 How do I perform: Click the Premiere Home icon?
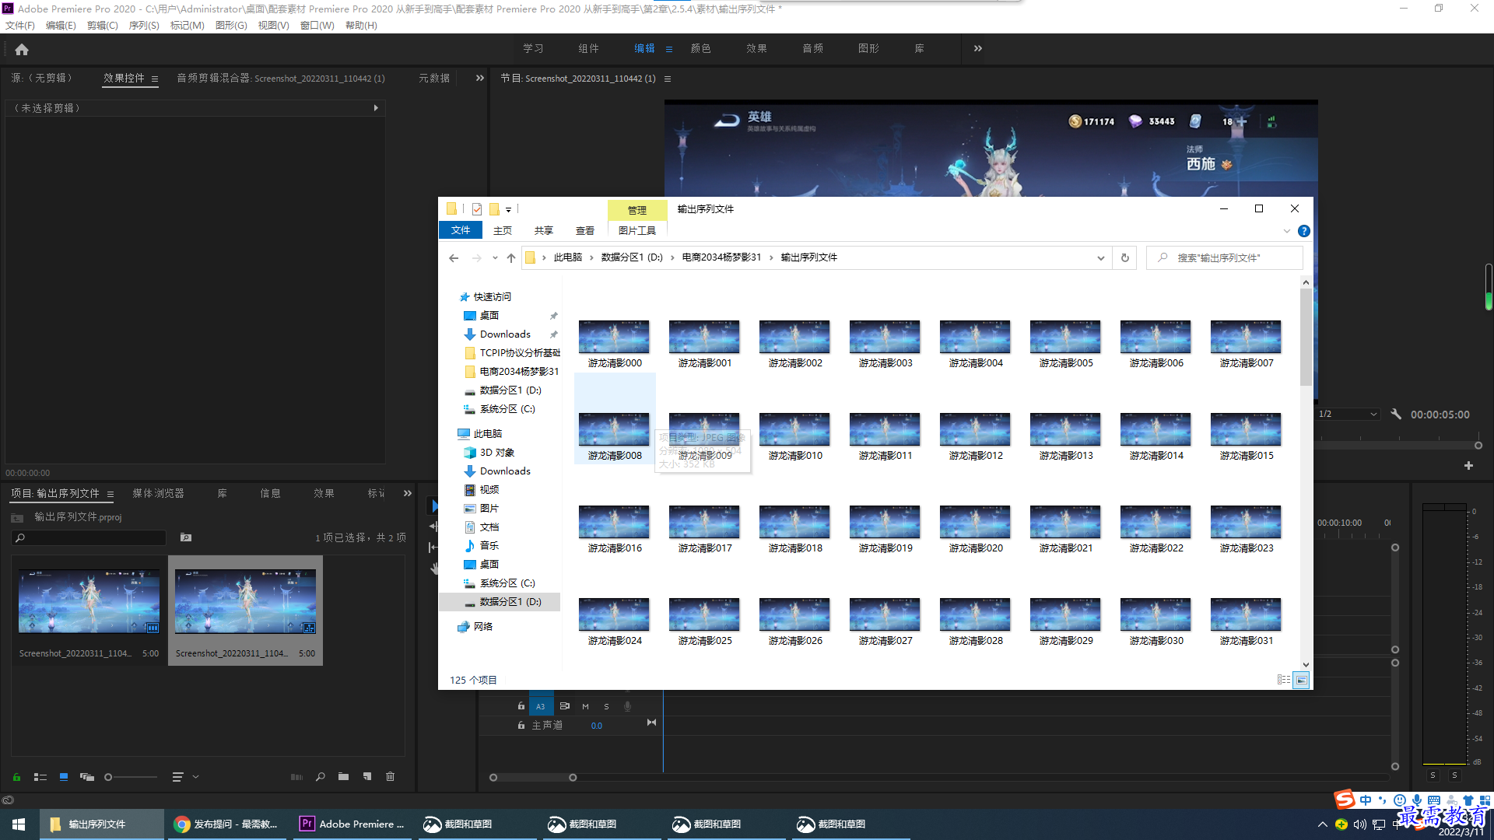tap(22, 49)
